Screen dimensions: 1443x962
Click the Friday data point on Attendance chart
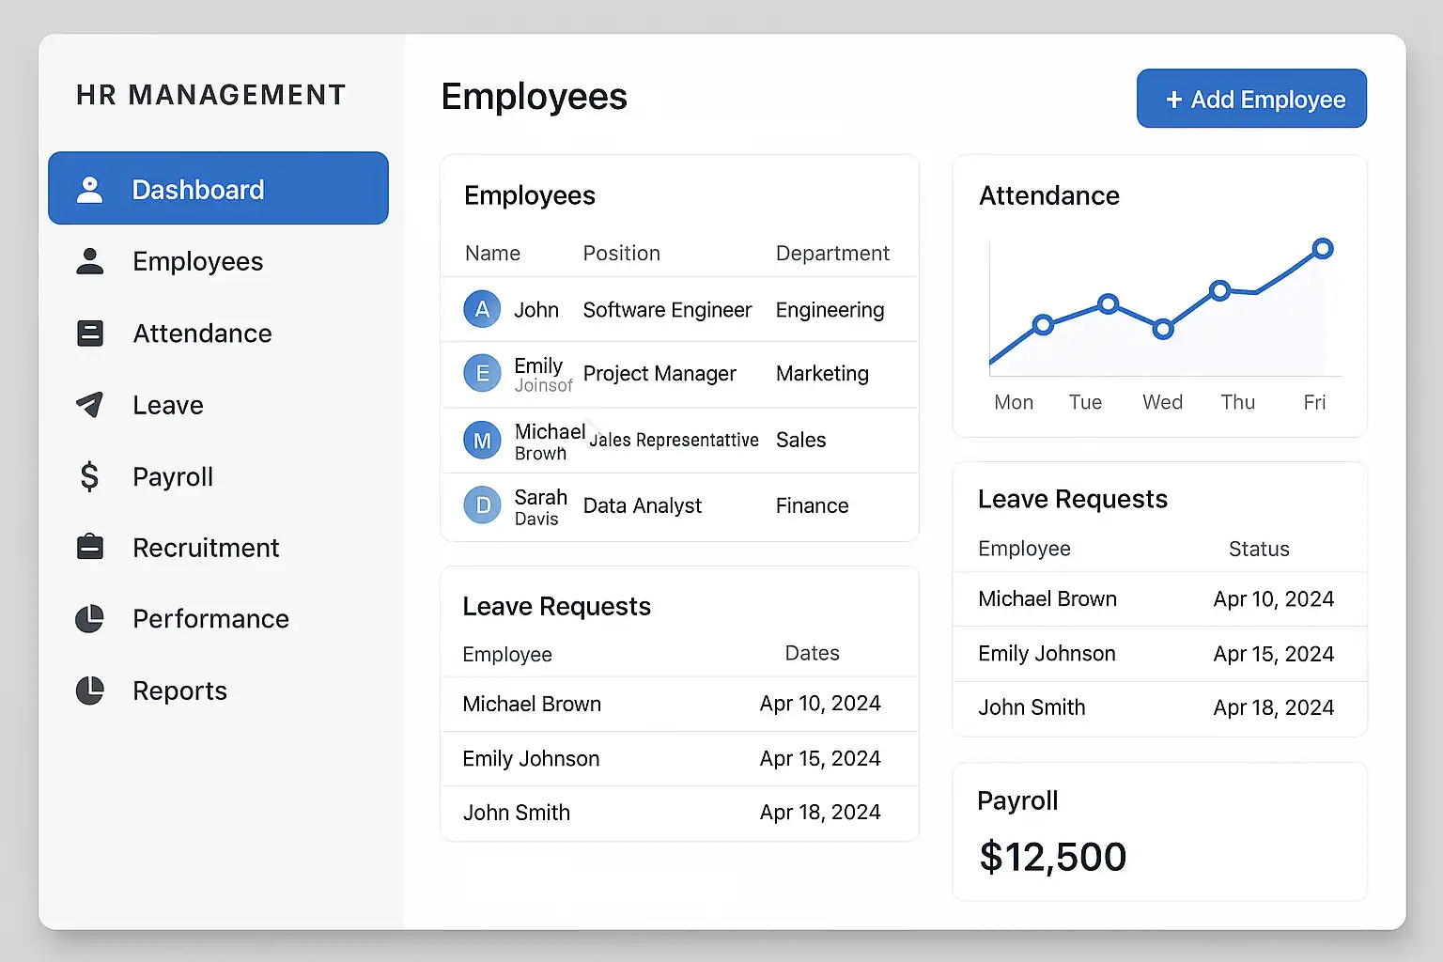[x=1323, y=249]
